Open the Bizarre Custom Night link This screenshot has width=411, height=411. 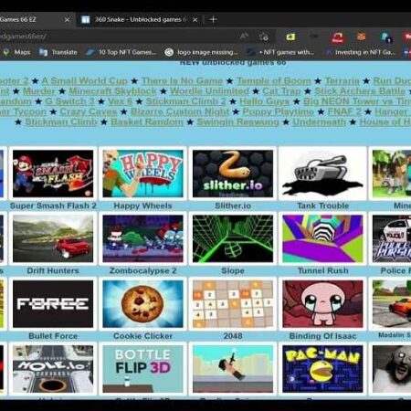[x=180, y=111]
